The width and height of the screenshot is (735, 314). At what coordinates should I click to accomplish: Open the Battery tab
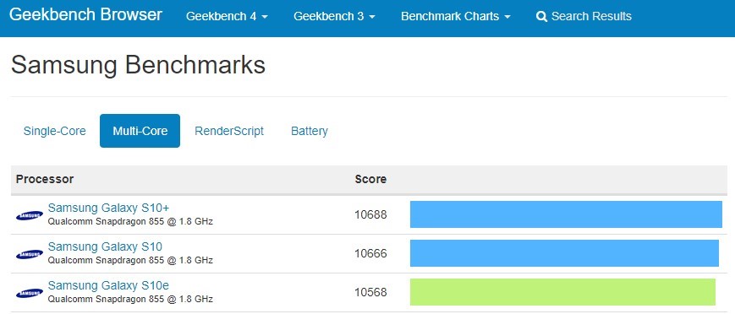click(x=310, y=131)
